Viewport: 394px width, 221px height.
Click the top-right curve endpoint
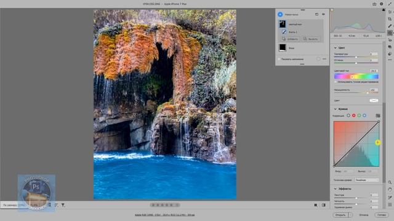coord(379,122)
